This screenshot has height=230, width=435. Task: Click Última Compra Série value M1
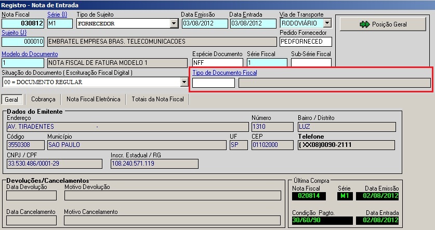(345, 196)
